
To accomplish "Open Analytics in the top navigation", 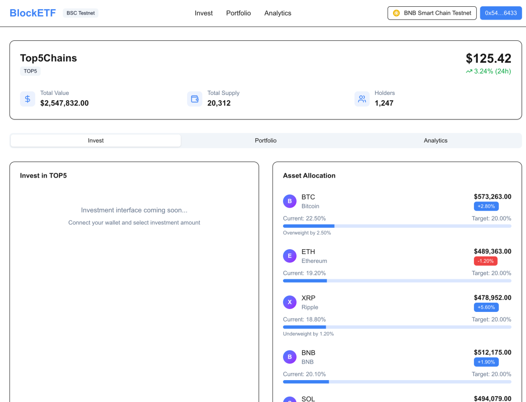I will click(278, 13).
